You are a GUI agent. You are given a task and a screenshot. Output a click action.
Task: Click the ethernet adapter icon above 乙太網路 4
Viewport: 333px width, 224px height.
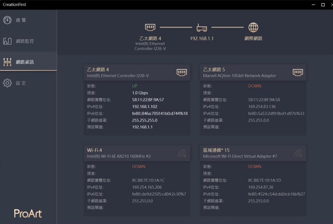point(150,27)
